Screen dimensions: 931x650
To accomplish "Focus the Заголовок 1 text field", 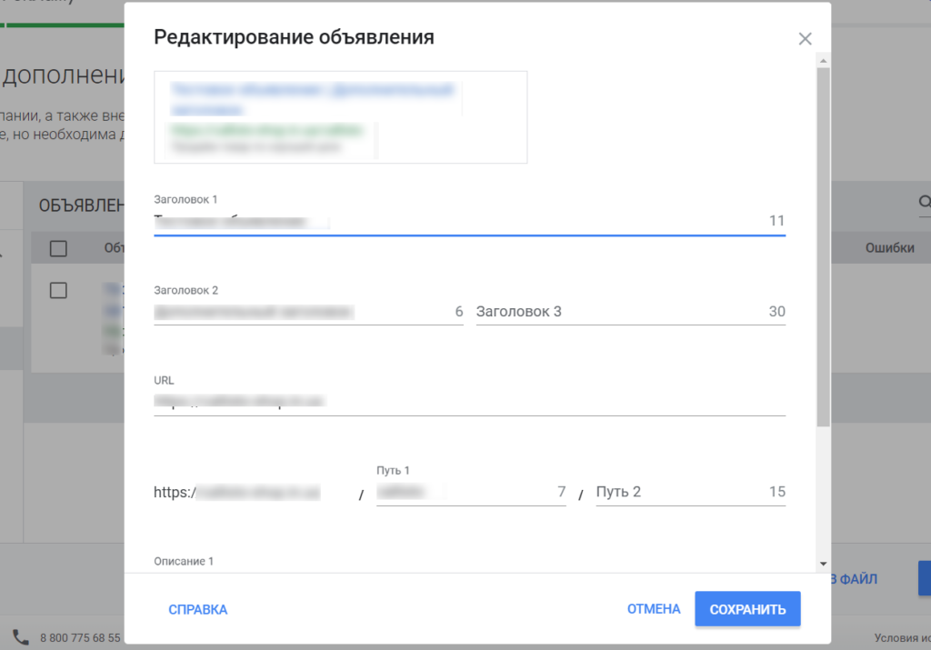I will [x=455, y=221].
